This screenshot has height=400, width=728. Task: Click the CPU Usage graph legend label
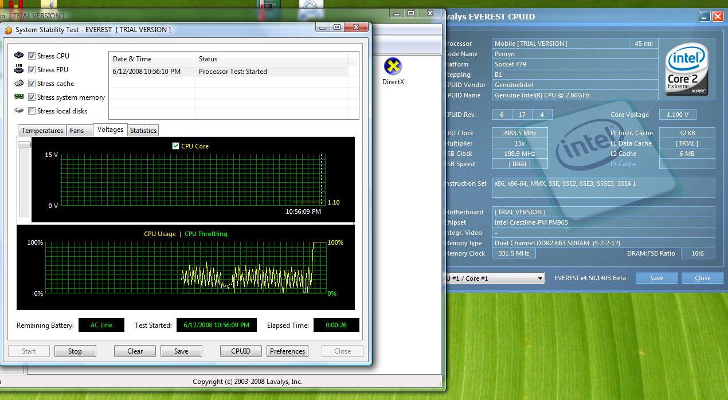point(160,234)
